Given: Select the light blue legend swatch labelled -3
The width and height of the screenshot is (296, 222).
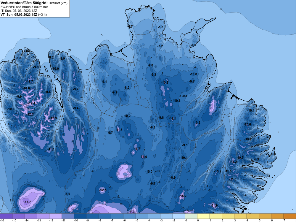Looking at the screenshot, I should click(x=166, y=216).
